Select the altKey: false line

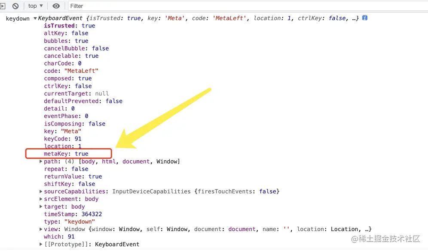(x=66, y=33)
